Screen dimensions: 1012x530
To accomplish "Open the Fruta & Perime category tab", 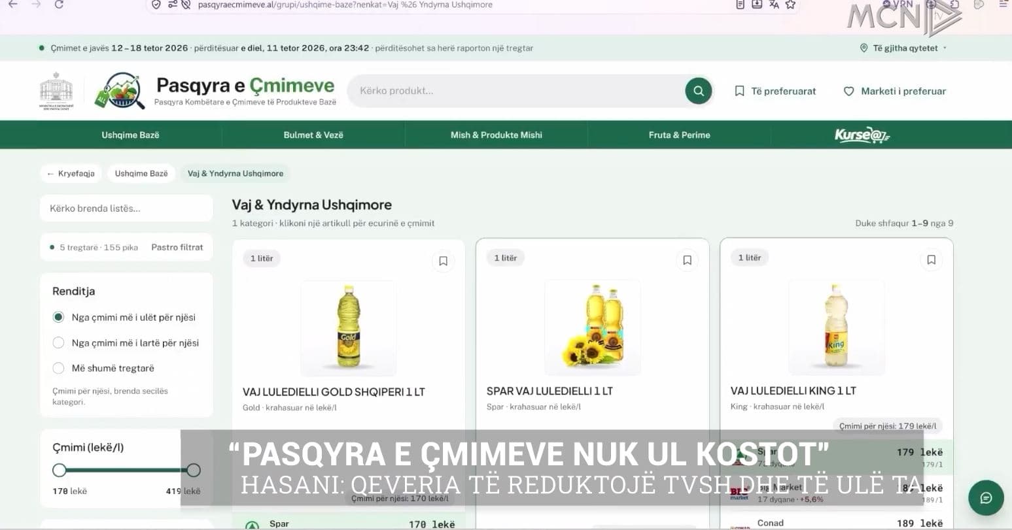I will point(679,135).
